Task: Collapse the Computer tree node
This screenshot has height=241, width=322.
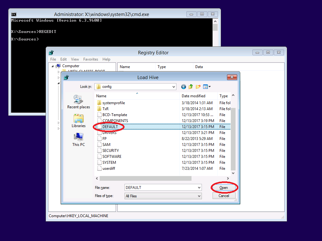Action: point(53,66)
